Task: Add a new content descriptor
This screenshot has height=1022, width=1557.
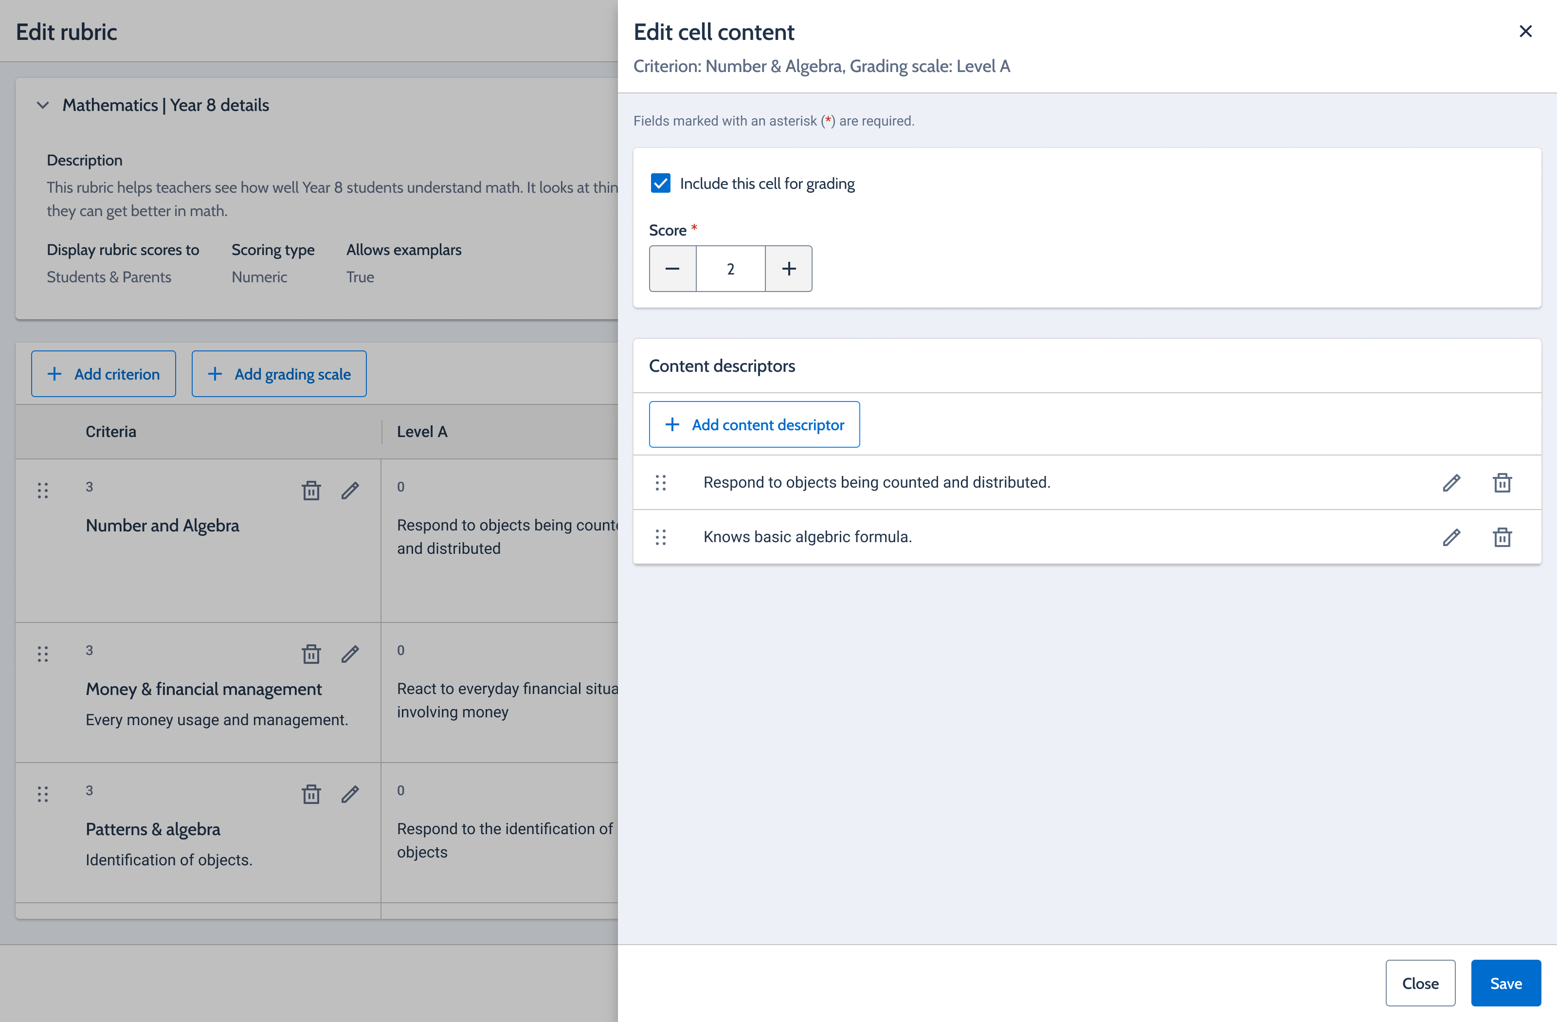Action: (x=754, y=425)
